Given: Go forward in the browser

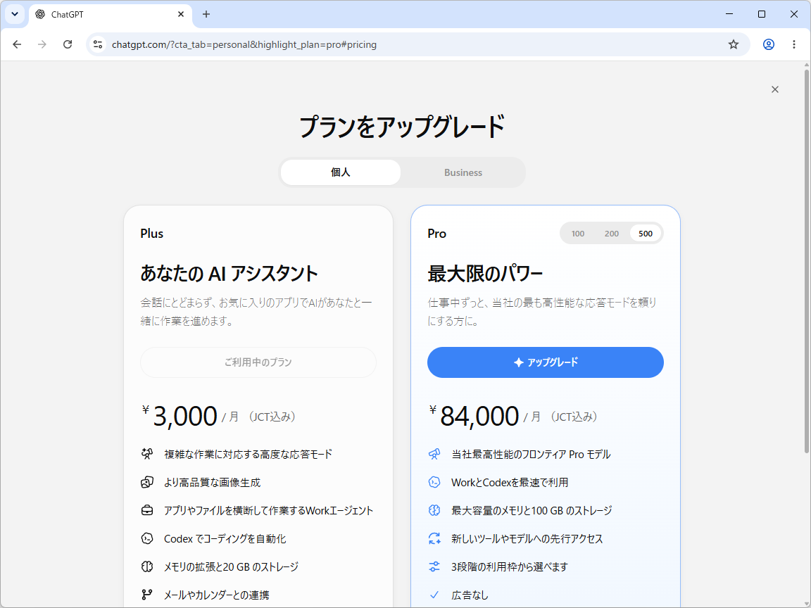Looking at the screenshot, I should [x=42, y=44].
